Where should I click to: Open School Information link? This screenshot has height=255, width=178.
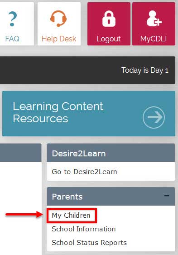pyautogui.click(x=84, y=229)
